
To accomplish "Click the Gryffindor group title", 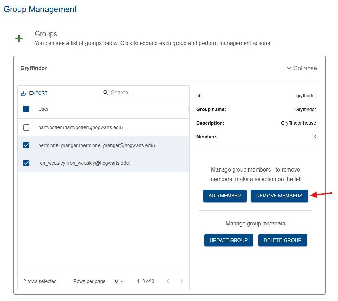I will click(34, 68).
